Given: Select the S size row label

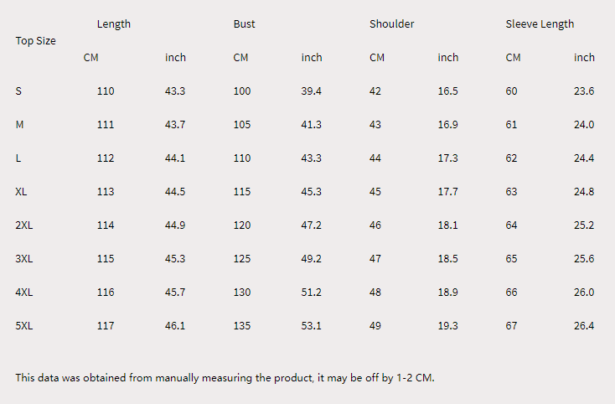Looking at the screenshot, I should (18, 91).
